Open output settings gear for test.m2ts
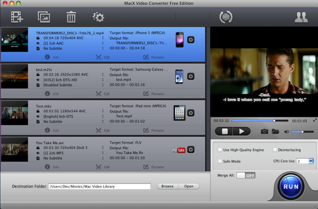 coord(190,76)
